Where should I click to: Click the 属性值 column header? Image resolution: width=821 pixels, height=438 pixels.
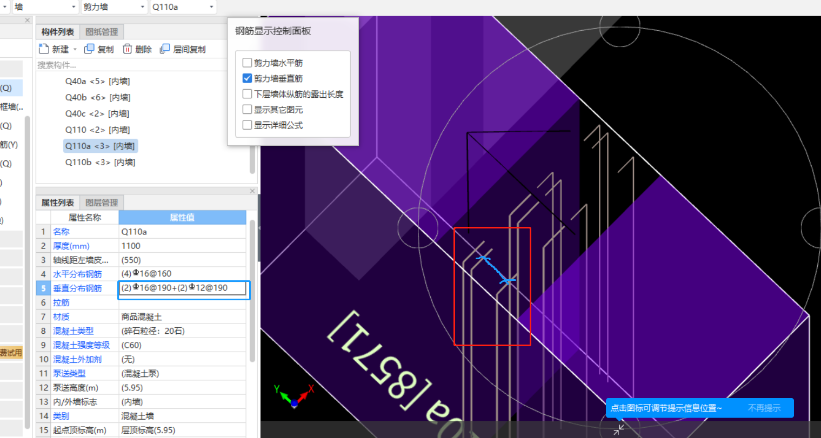coord(182,217)
